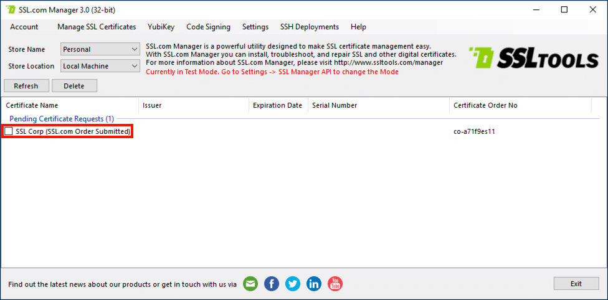Open the Account menu
The width and height of the screenshot is (608, 300).
click(24, 27)
